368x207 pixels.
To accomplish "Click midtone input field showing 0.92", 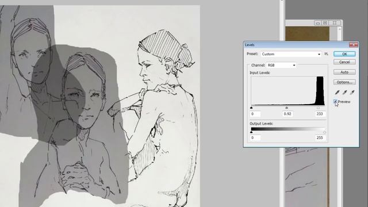I will (287, 114).
